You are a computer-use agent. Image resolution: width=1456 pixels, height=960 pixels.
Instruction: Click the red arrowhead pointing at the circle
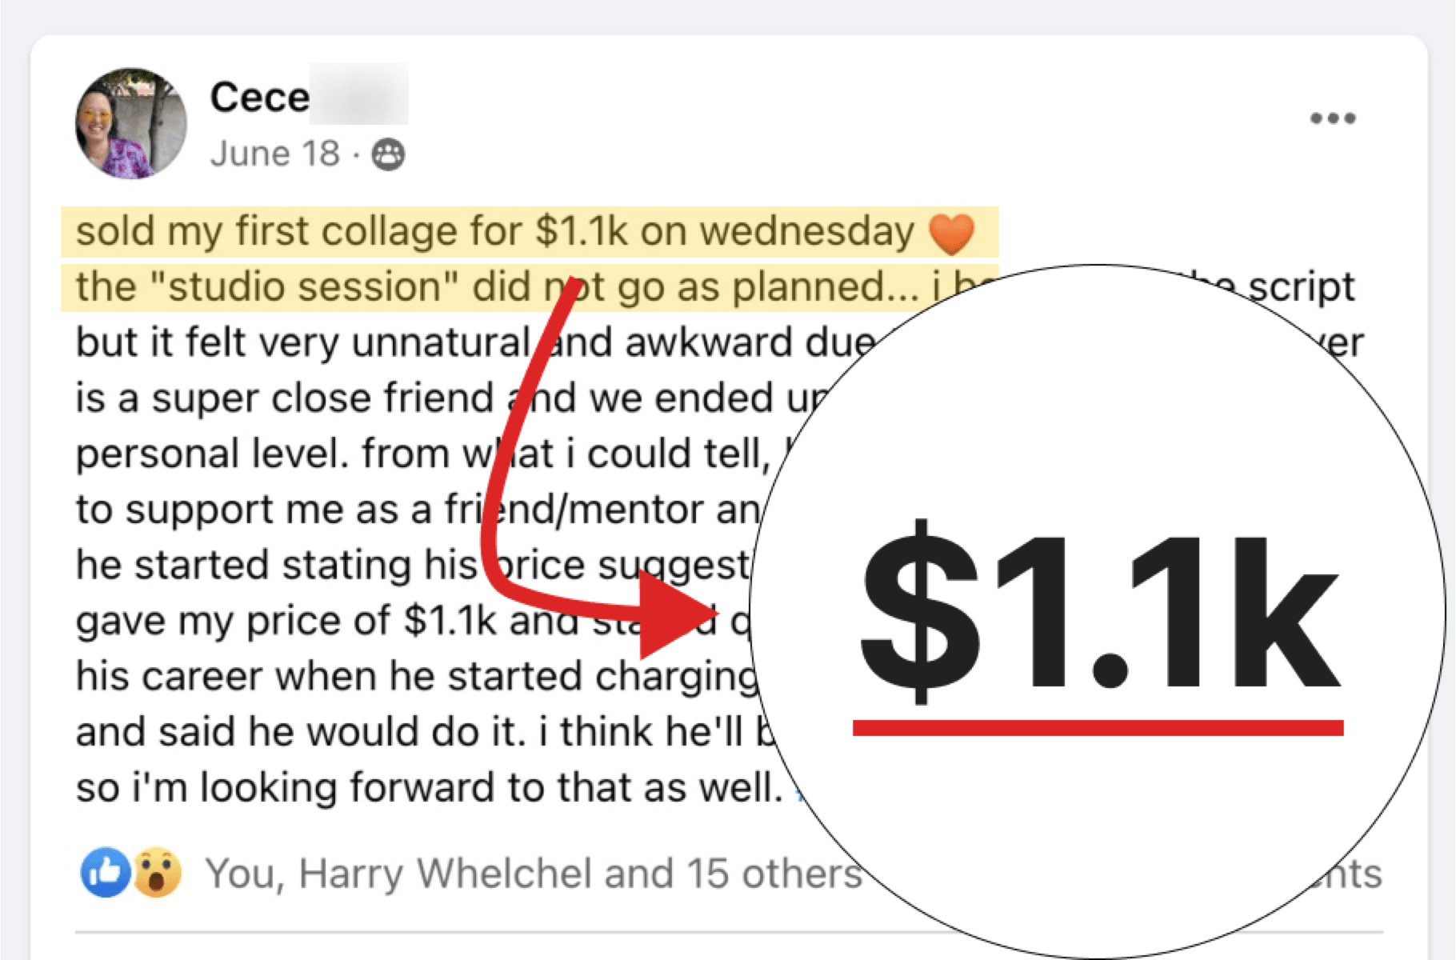pyautogui.click(x=678, y=616)
